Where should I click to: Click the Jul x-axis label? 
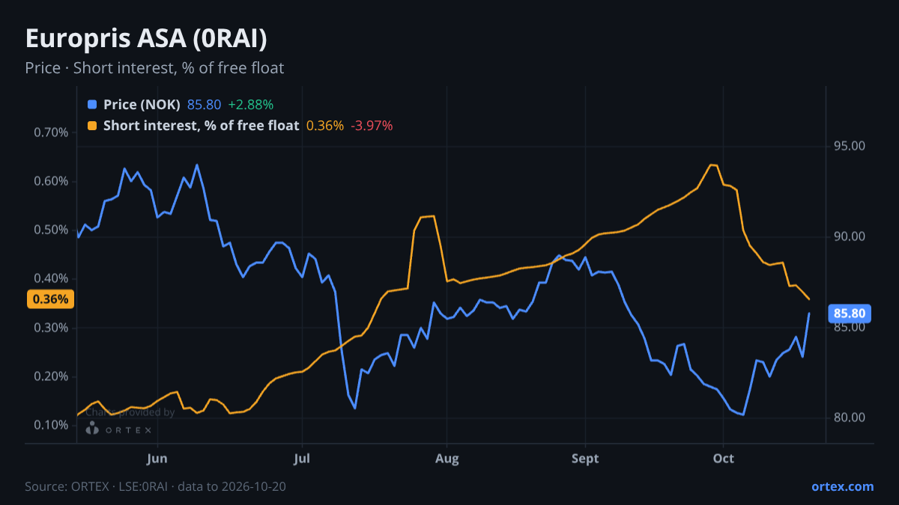(302, 459)
